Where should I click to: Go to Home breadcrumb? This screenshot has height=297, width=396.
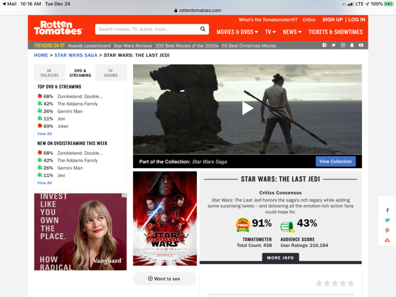pyautogui.click(x=41, y=56)
